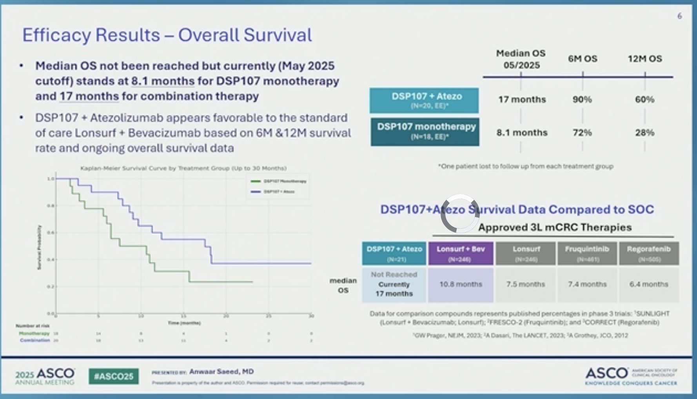Click the Not Reached Currently 17 months cell
The height and width of the screenshot is (399, 697).
click(394, 285)
